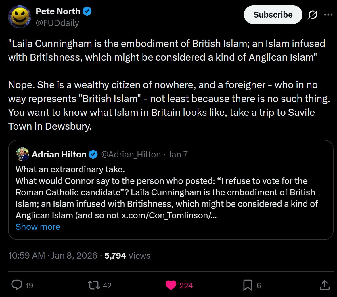Click Pete North's blue verified badge
Viewport: 337px width, 297px height.
pos(87,11)
